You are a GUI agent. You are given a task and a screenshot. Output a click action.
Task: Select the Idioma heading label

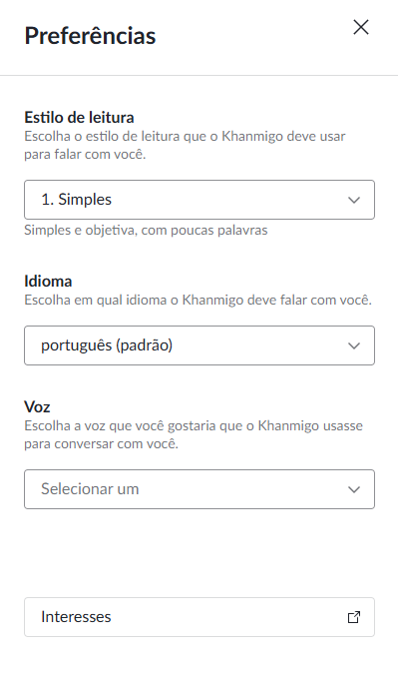point(48,281)
